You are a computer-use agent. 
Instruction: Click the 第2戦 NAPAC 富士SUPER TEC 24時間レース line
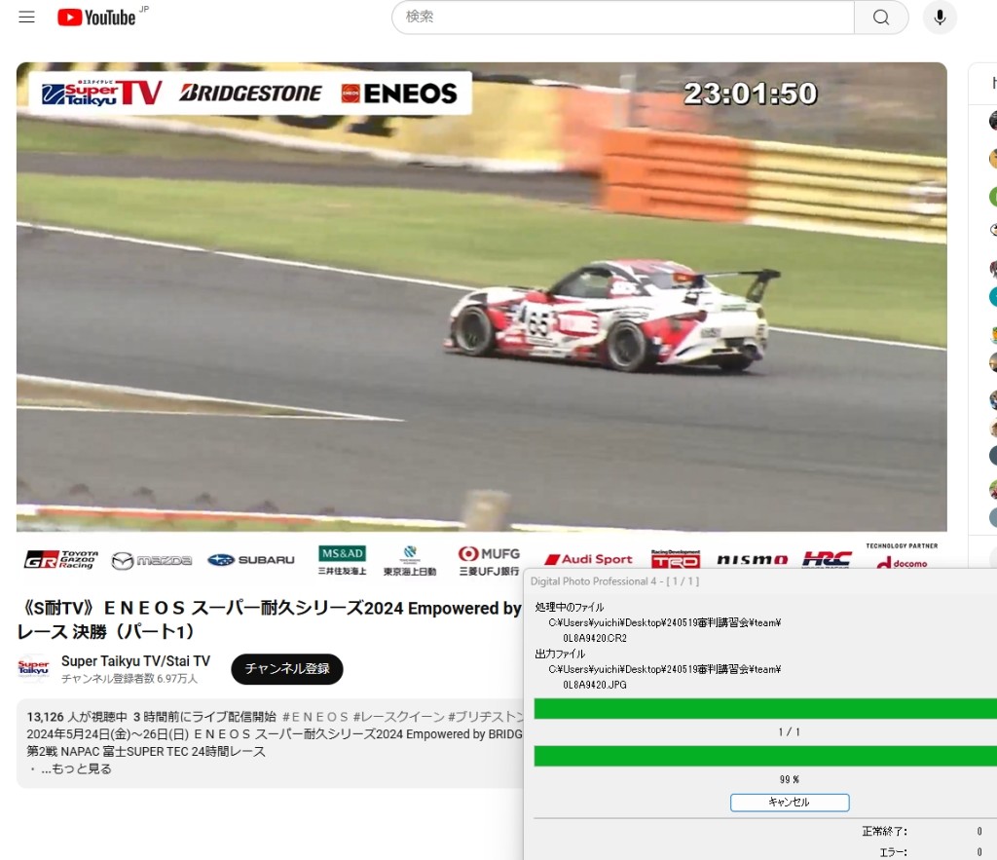[146, 752]
